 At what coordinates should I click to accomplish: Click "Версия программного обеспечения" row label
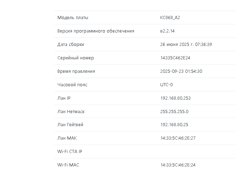point(96,31)
